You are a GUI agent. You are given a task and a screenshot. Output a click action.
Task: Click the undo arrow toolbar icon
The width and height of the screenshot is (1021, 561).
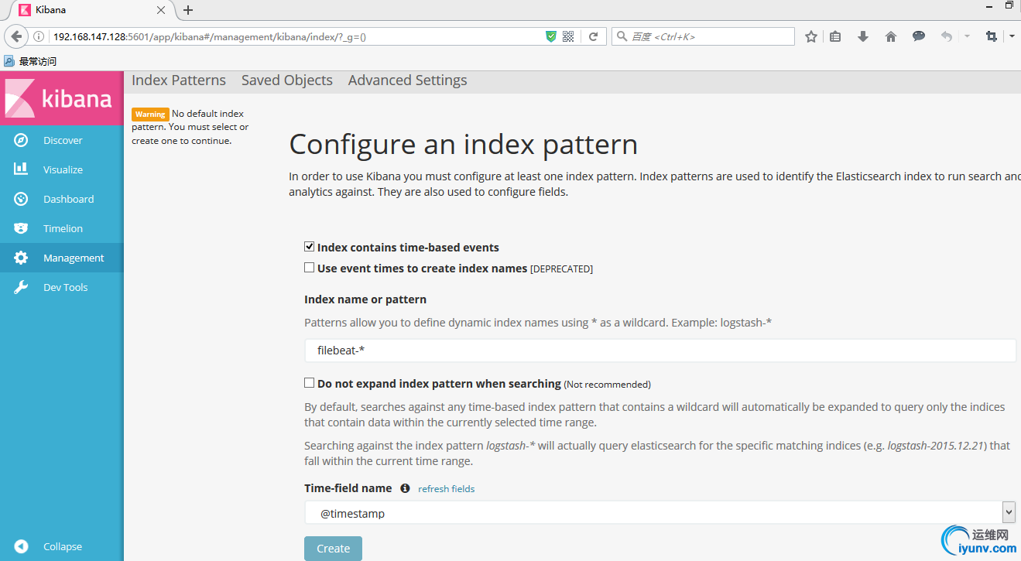(x=946, y=36)
